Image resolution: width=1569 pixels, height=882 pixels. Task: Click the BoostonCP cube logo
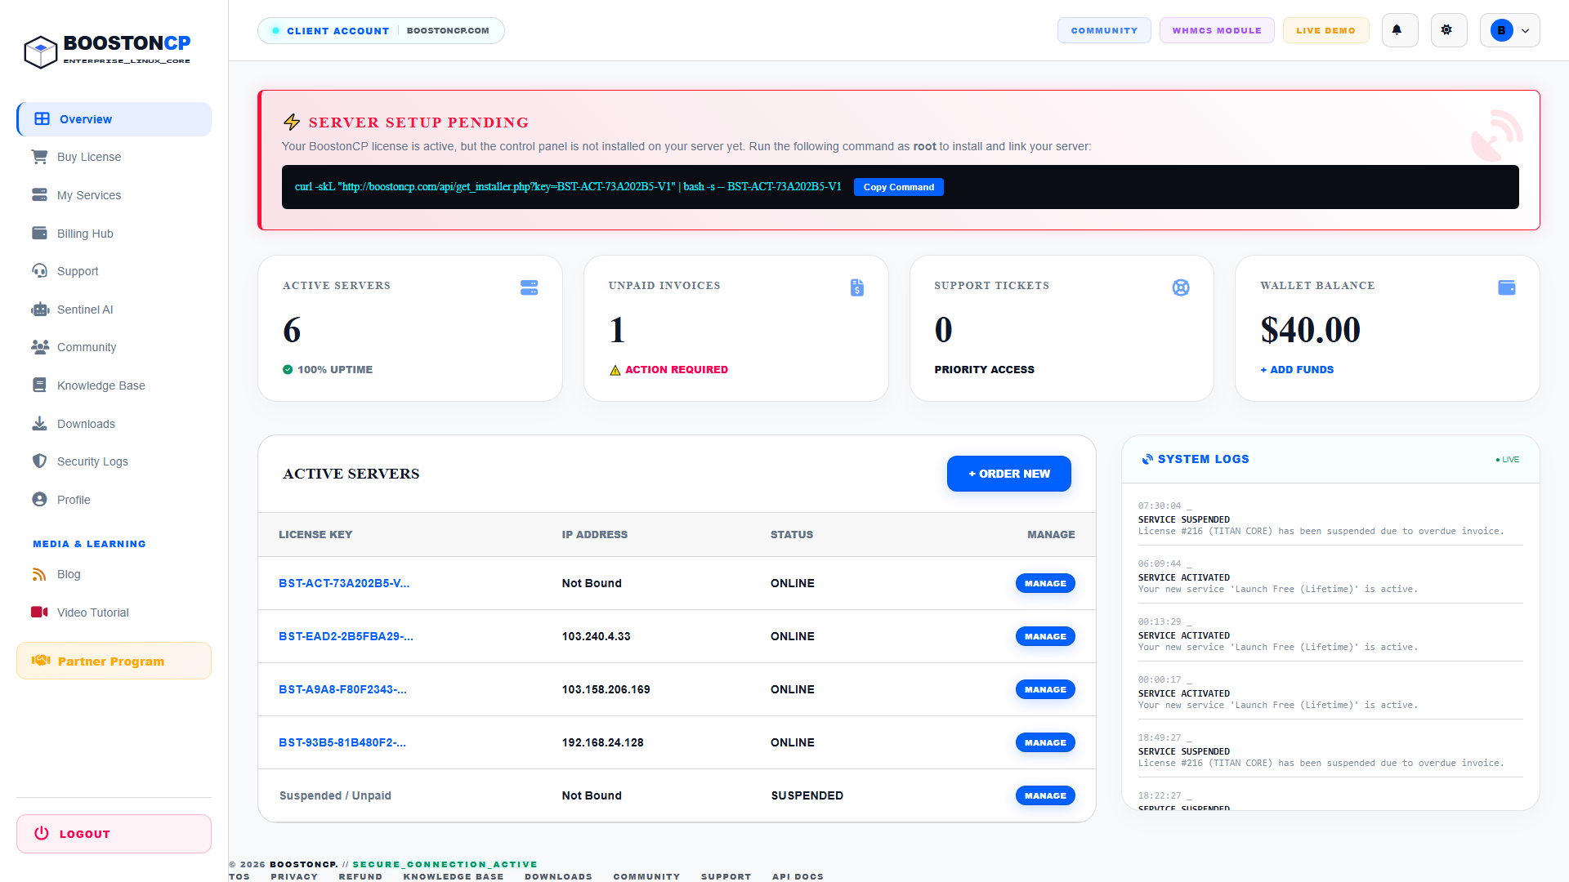[x=40, y=51]
